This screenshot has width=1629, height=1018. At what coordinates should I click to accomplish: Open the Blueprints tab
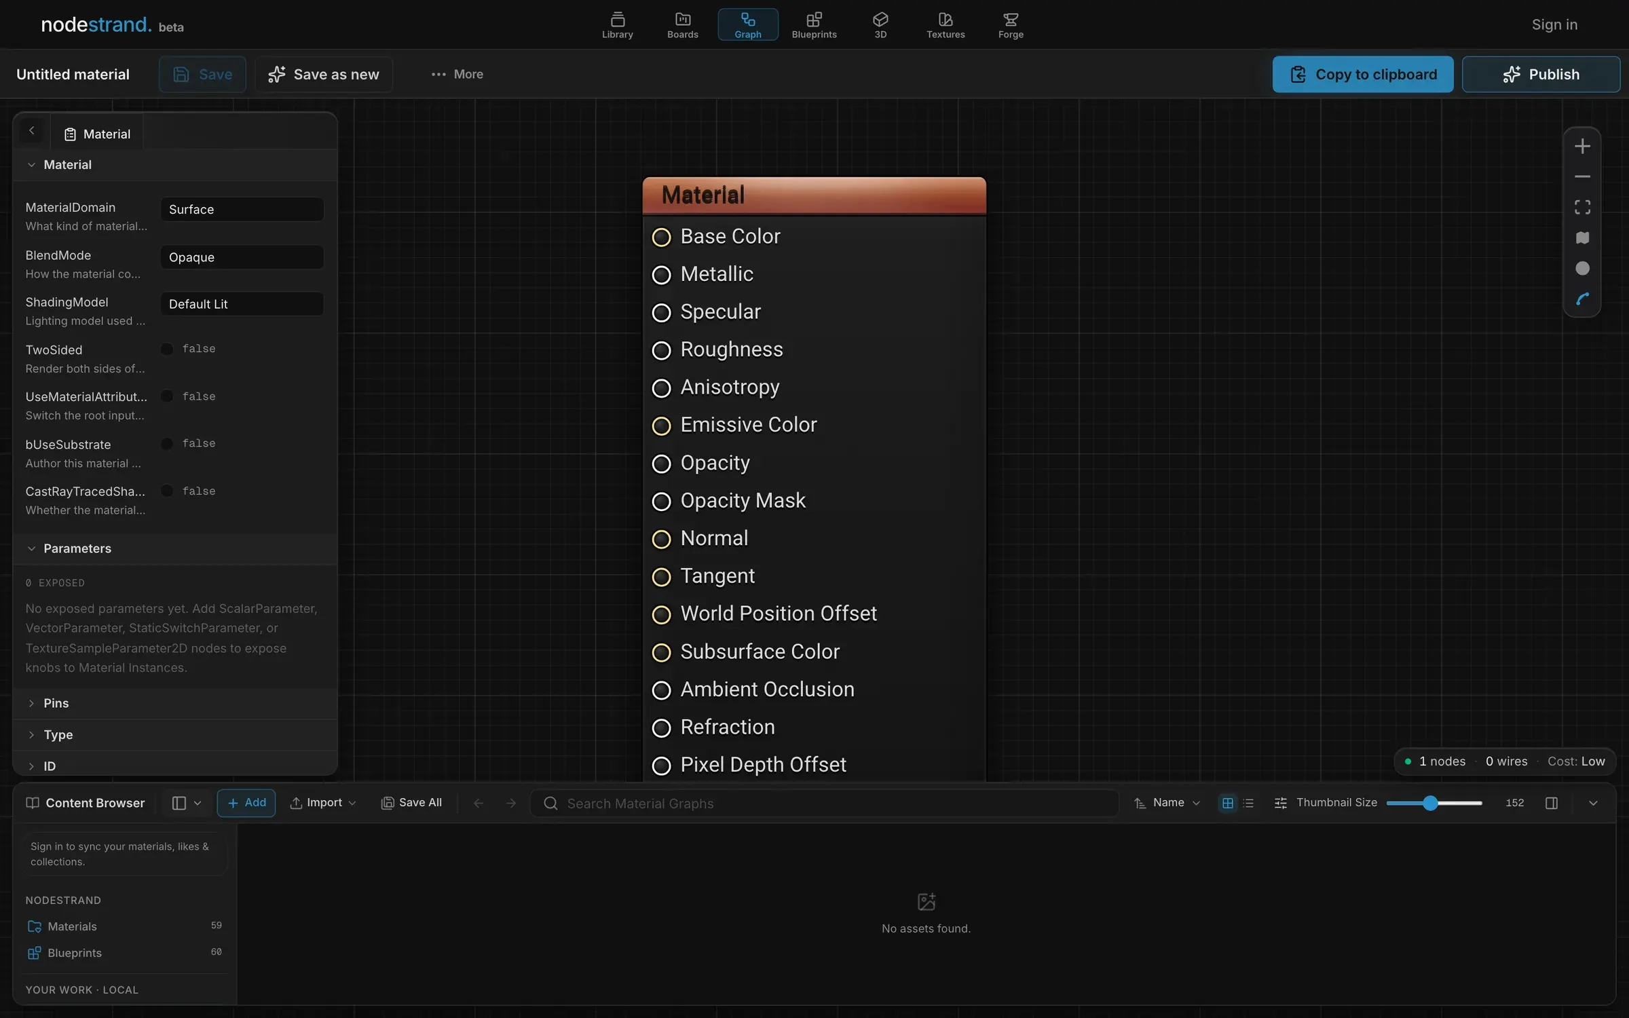(814, 25)
